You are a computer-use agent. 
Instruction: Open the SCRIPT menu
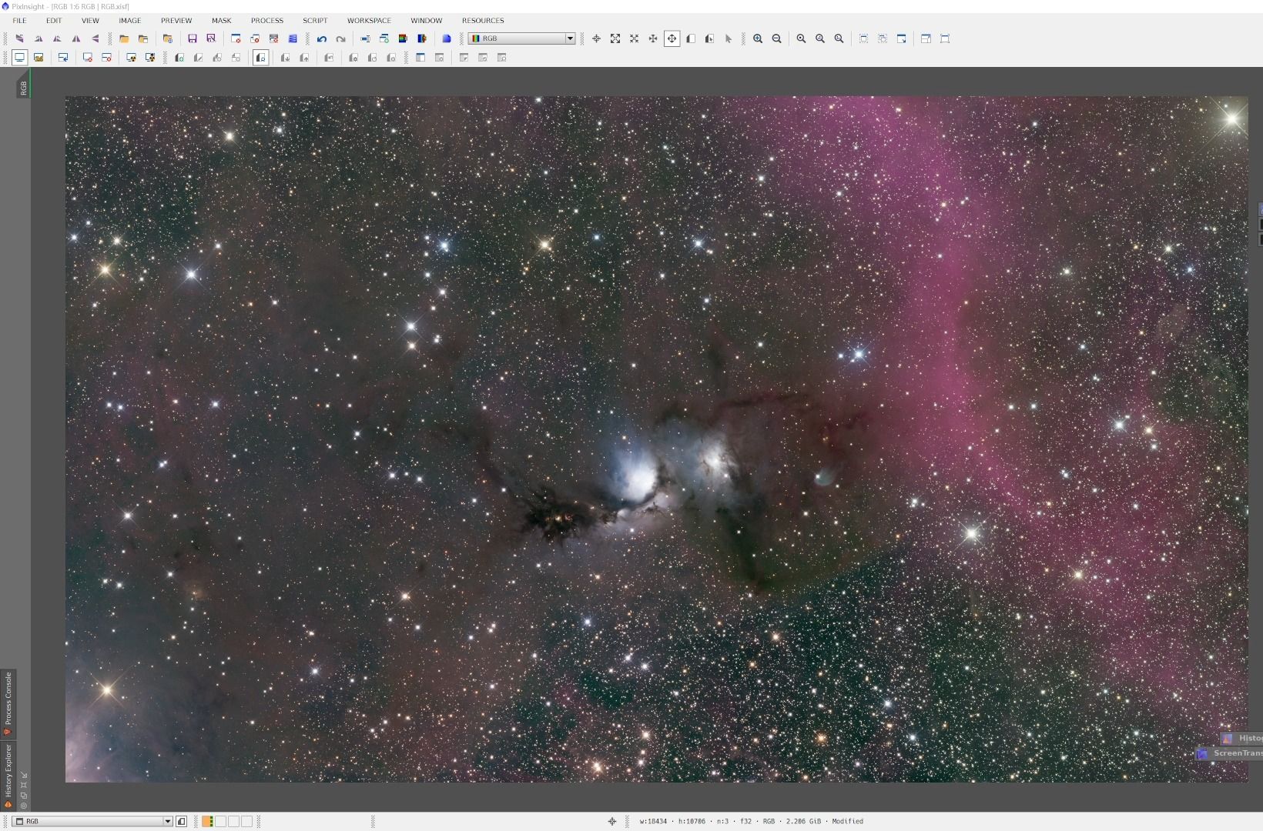point(315,21)
